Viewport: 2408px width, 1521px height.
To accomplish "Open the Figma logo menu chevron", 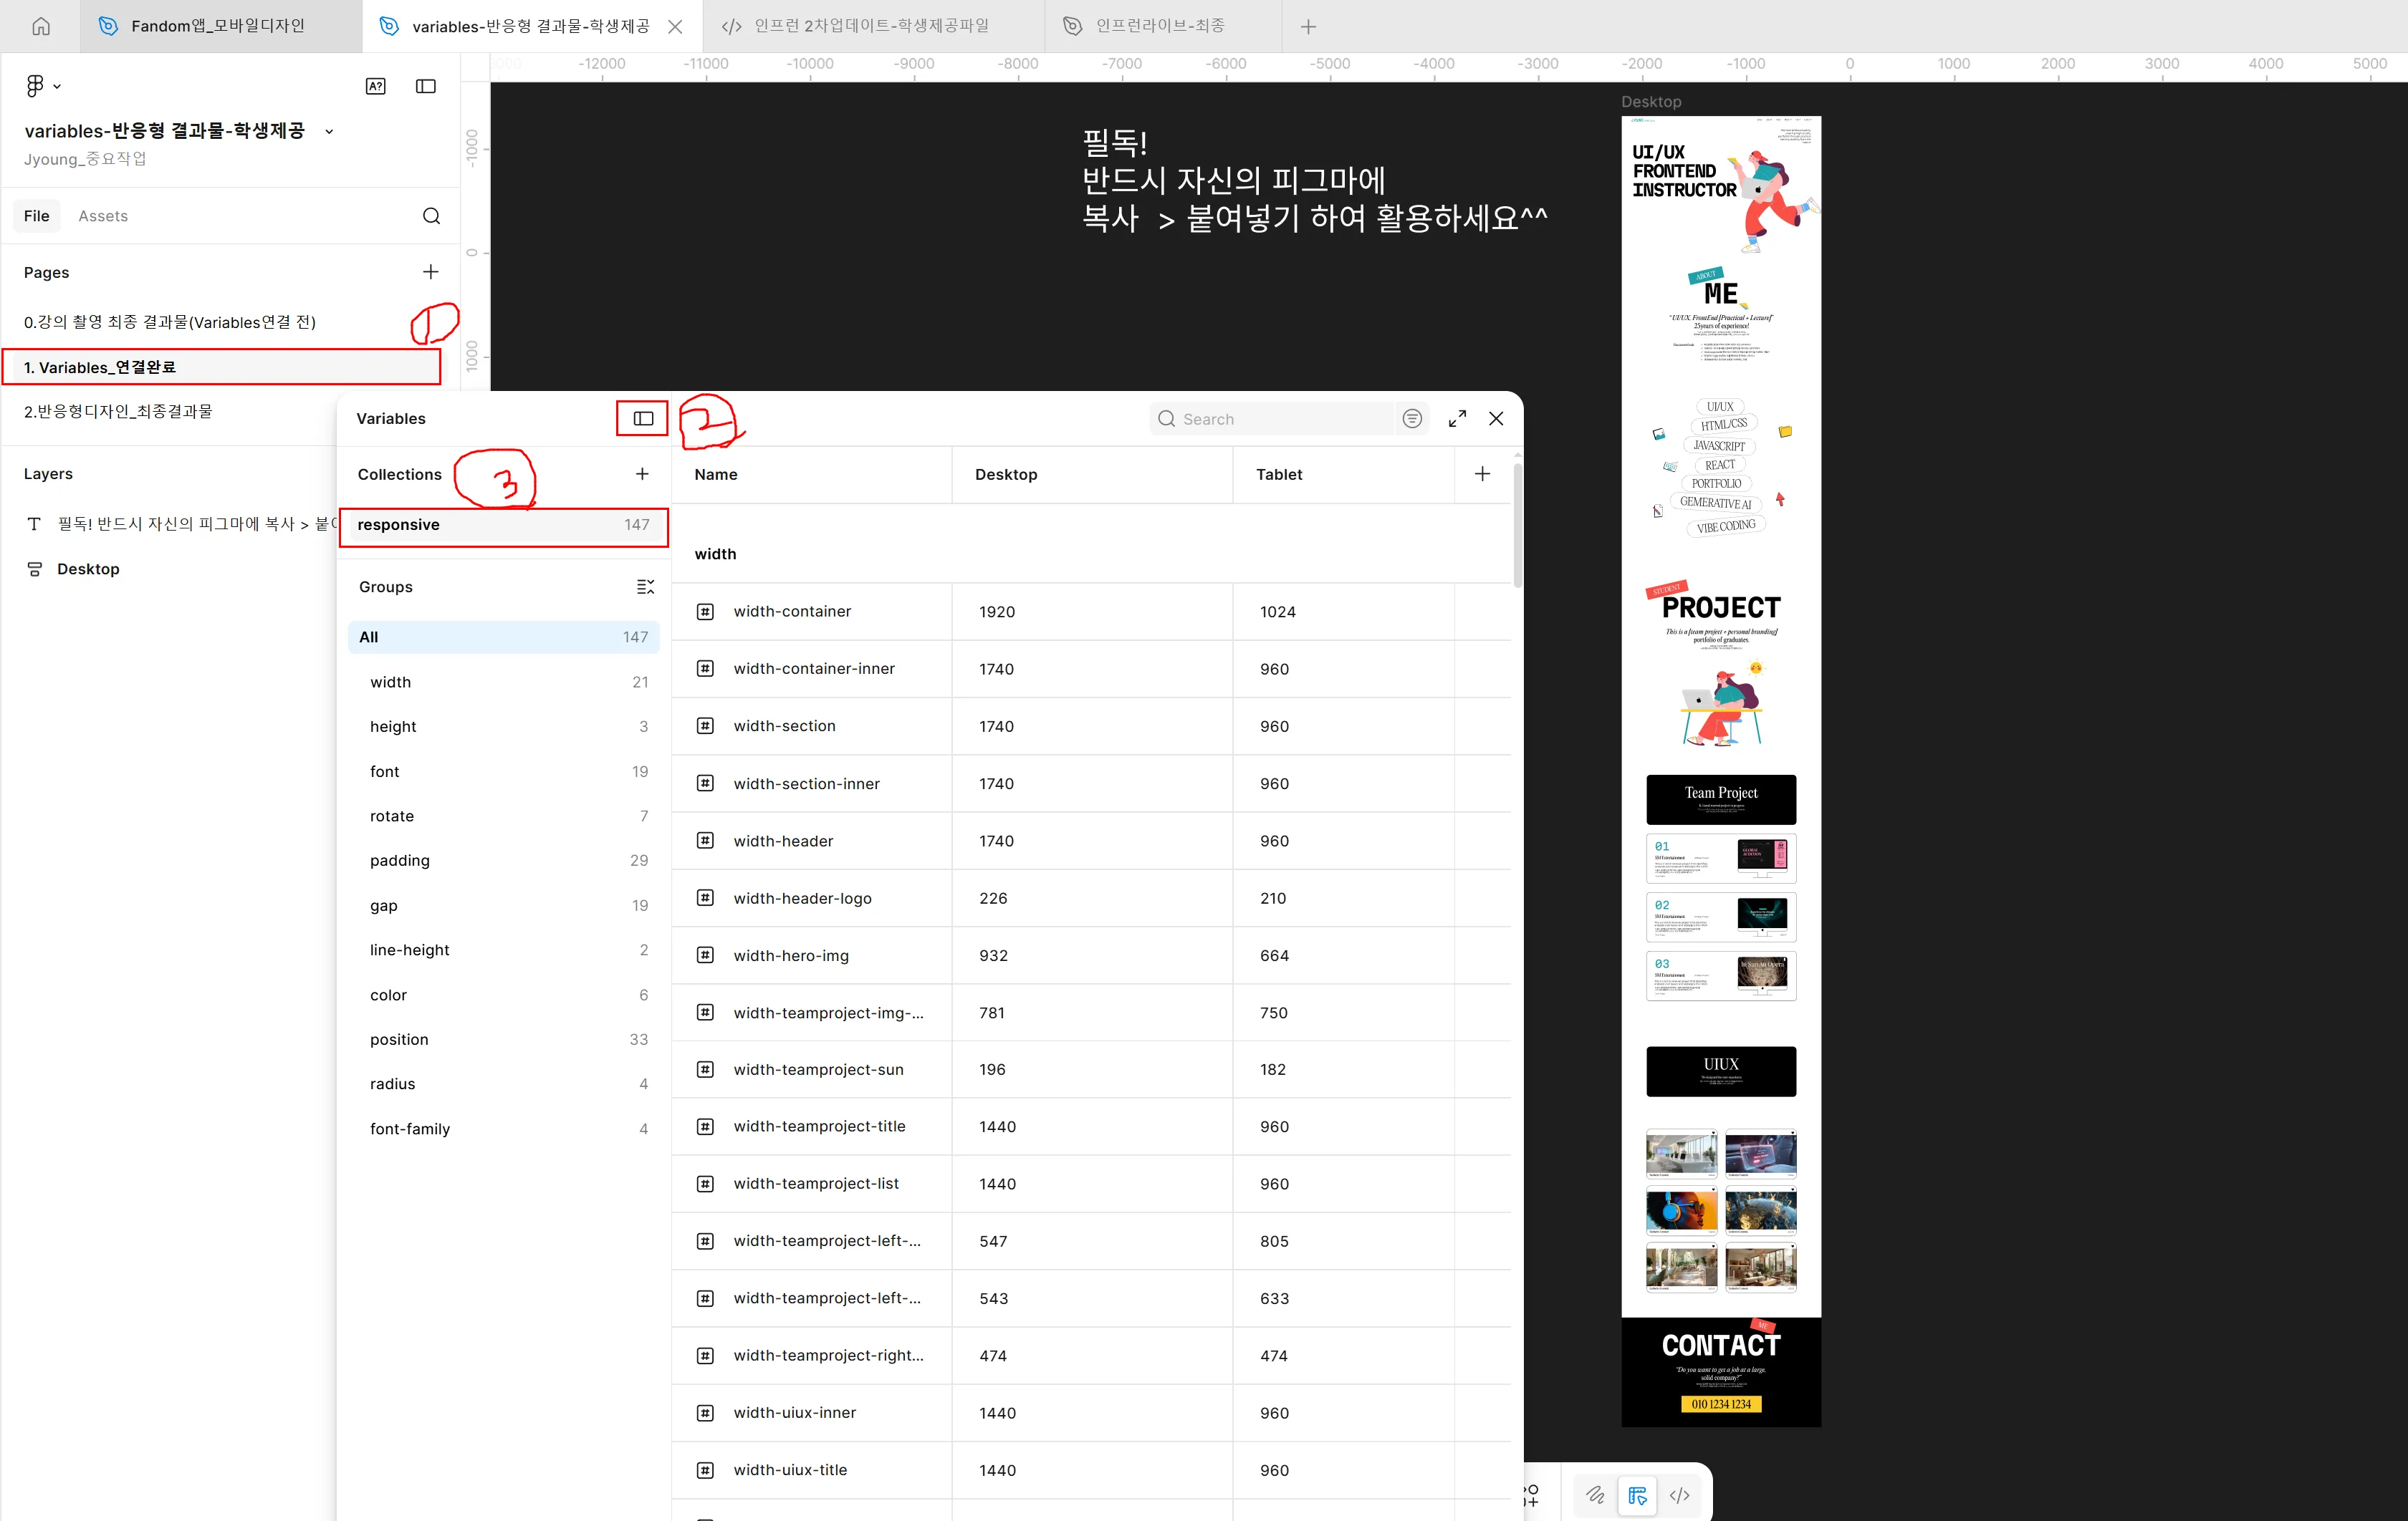I will coord(57,86).
